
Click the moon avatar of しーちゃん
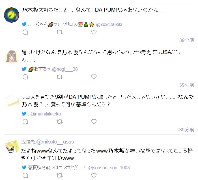coord(12,15)
